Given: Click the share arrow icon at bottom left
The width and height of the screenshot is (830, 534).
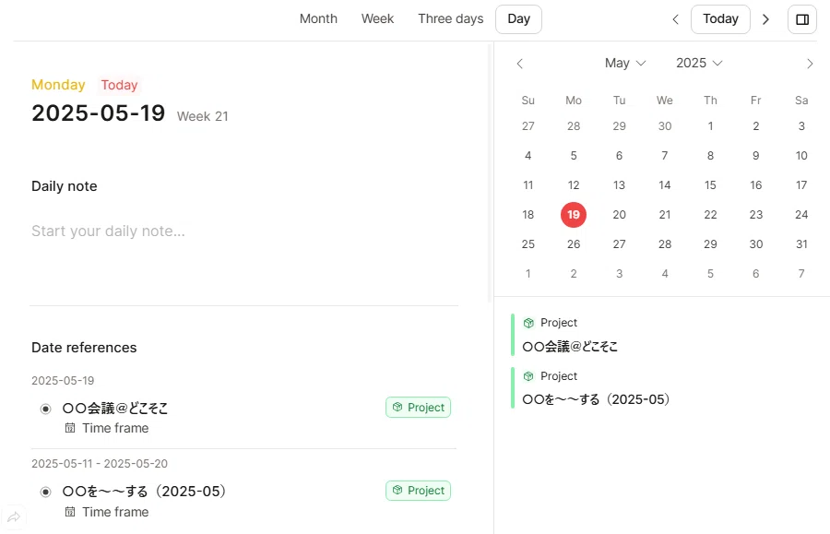Looking at the screenshot, I should click(x=14, y=517).
